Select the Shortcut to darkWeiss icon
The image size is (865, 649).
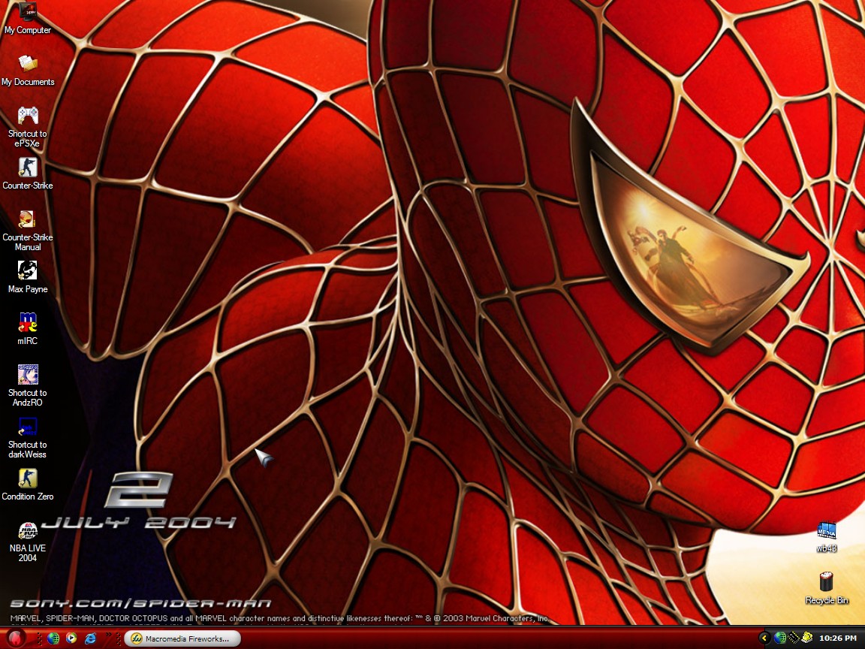[x=28, y=426]
